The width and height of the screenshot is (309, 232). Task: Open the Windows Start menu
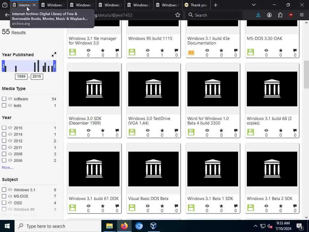coord(7,226)
